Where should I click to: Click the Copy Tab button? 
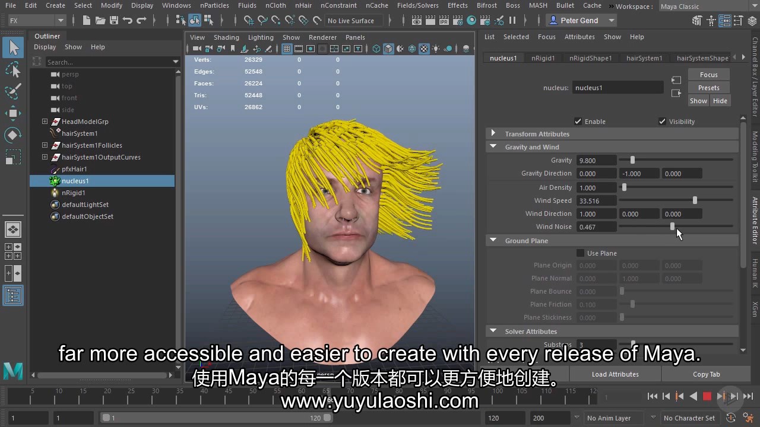(x=706, y=374)
